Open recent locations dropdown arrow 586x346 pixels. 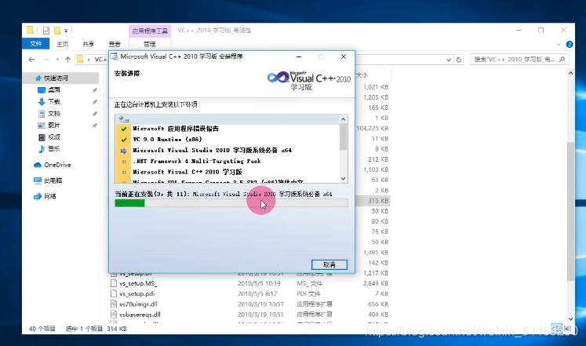(57, 60)
